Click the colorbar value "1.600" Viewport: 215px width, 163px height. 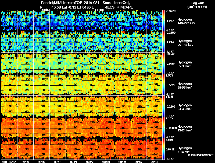(169, 97)
